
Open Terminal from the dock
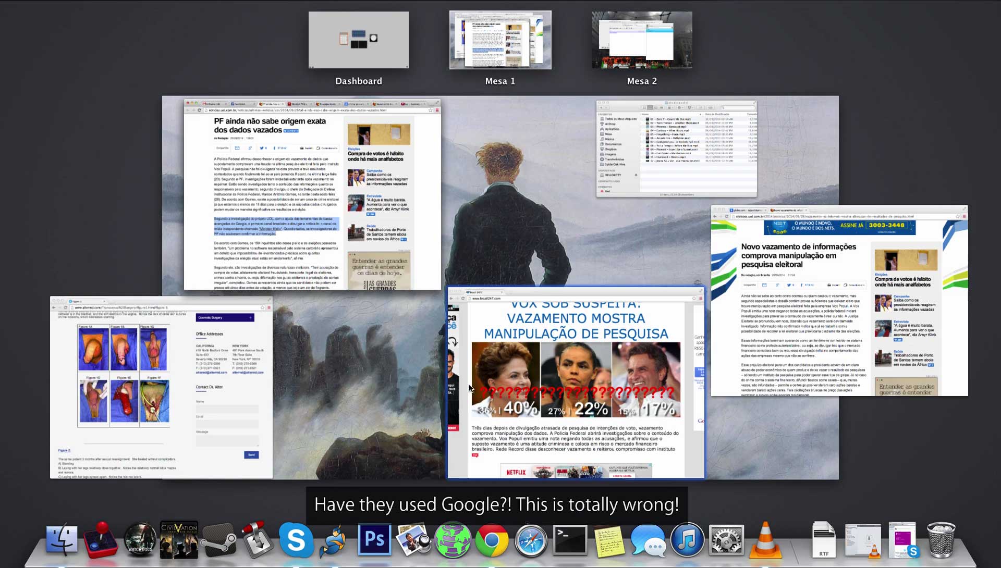click(x=569, y=540)
